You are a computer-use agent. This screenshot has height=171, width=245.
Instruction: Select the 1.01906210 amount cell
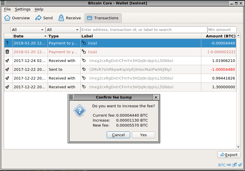coord(218,61)
